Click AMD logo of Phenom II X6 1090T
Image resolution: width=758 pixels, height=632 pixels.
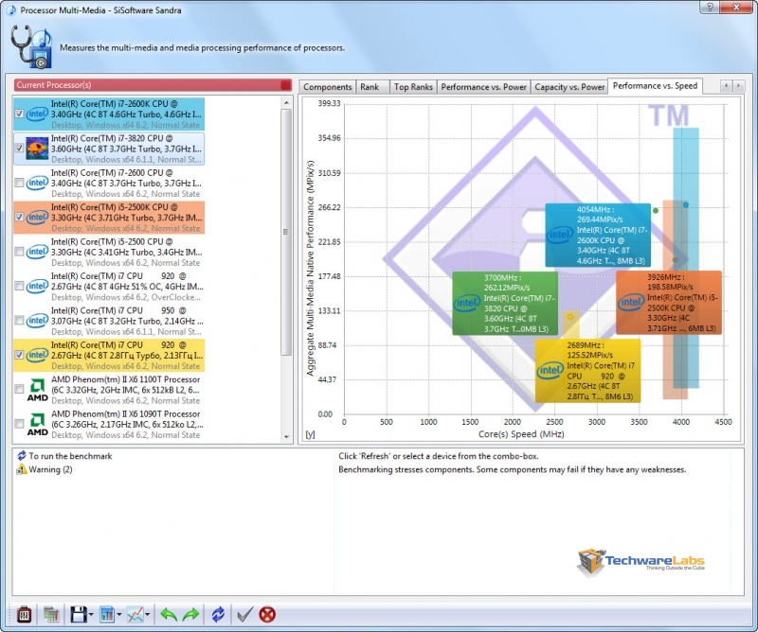tap(37, 425)
